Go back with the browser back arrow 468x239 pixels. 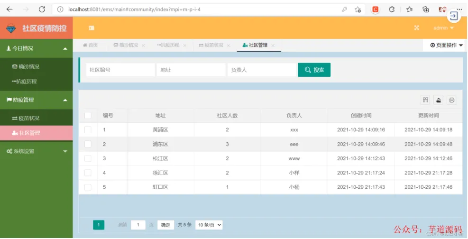coord(9,9)
